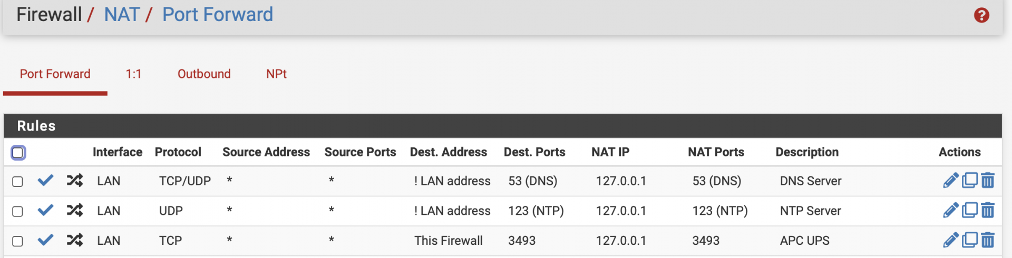Viewport: 1012px width, 258px height.
Task: Open the Outbound tab
Action: click(204, 74)
